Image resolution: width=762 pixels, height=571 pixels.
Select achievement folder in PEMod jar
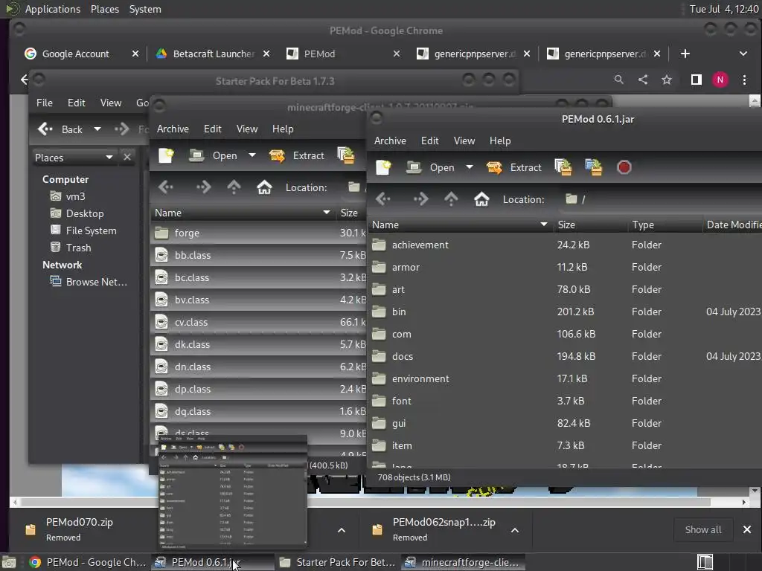(564, 245)
